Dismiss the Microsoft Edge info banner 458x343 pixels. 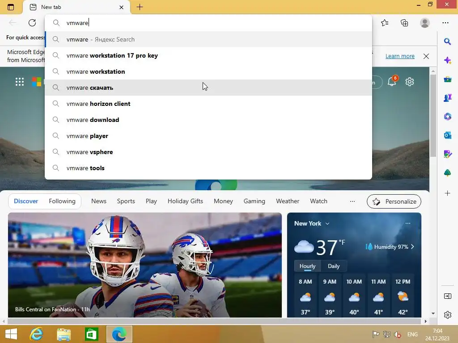[x=426, y=56]
